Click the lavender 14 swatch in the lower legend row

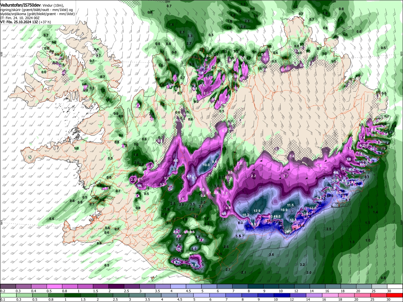(x=314, y=295)
